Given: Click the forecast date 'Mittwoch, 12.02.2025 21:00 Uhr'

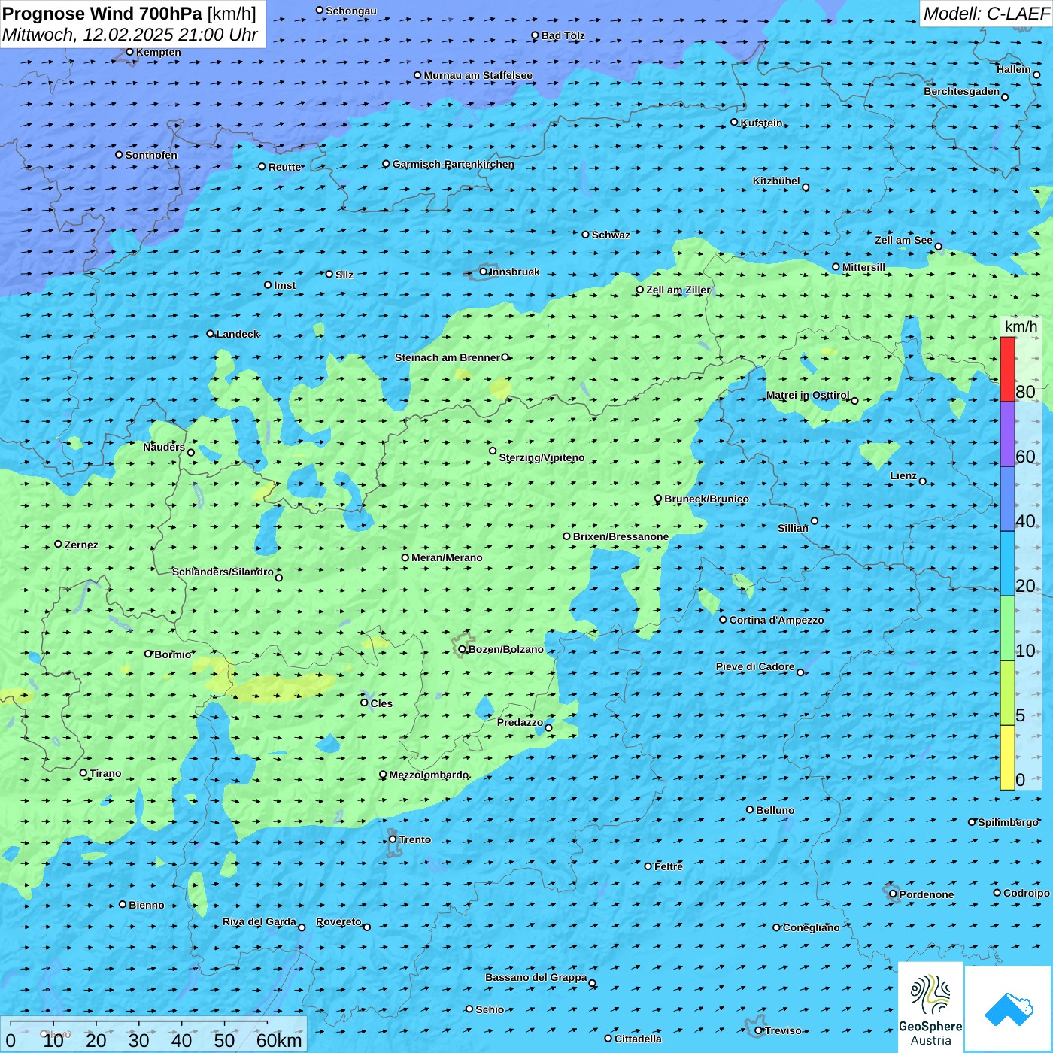Looking at the screenshot, I should coord(130,35).
